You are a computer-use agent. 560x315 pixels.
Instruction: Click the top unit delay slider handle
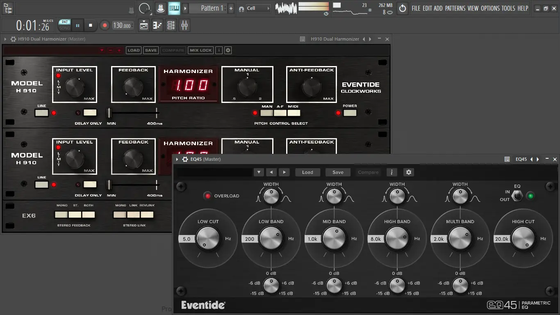[x=109, y=113]
